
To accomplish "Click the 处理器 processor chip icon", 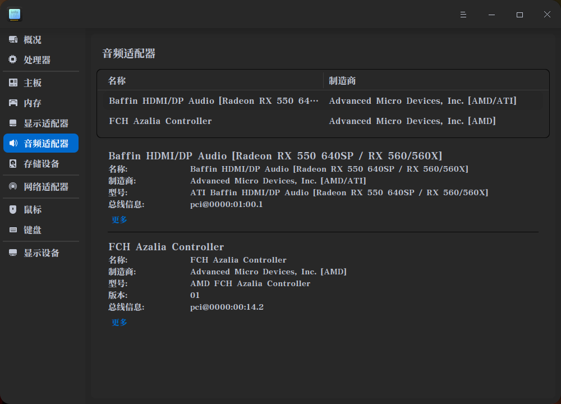I will click(x=13, y=59).
